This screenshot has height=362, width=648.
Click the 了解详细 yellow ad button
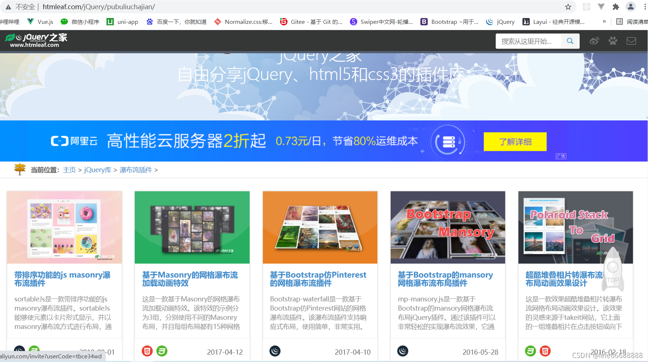coord(515,142)
